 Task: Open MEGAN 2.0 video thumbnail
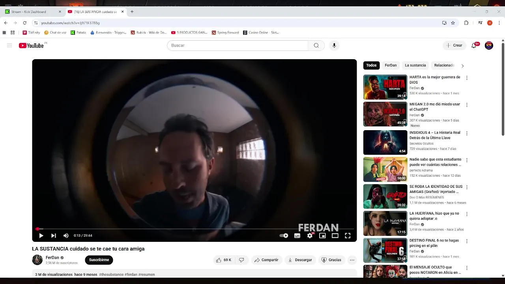[385, 114]
